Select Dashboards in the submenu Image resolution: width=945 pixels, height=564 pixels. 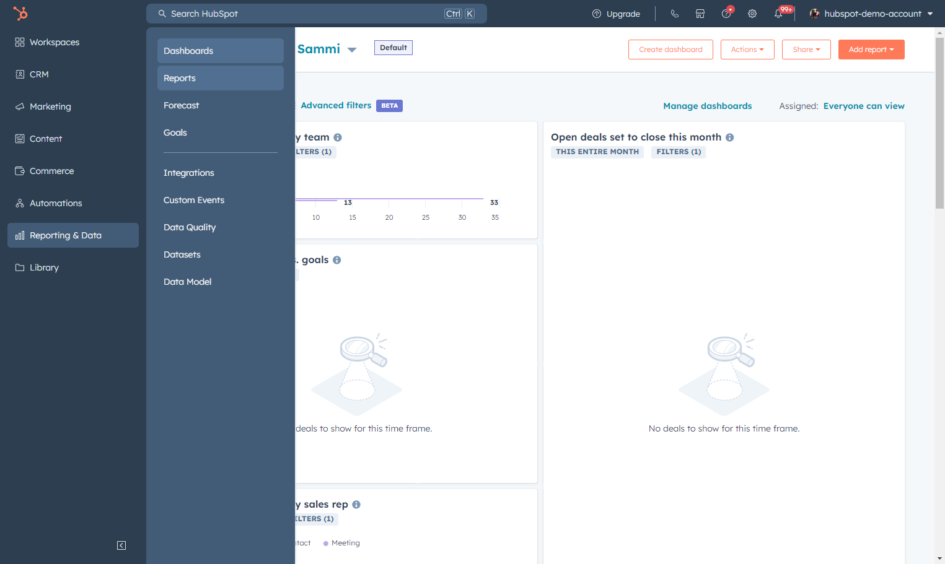(x=221, y=51)
